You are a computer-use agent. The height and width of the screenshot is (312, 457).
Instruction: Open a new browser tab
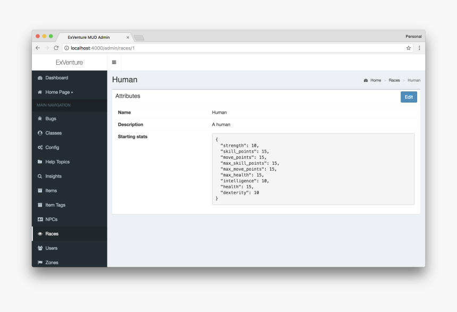pos(139,38)
